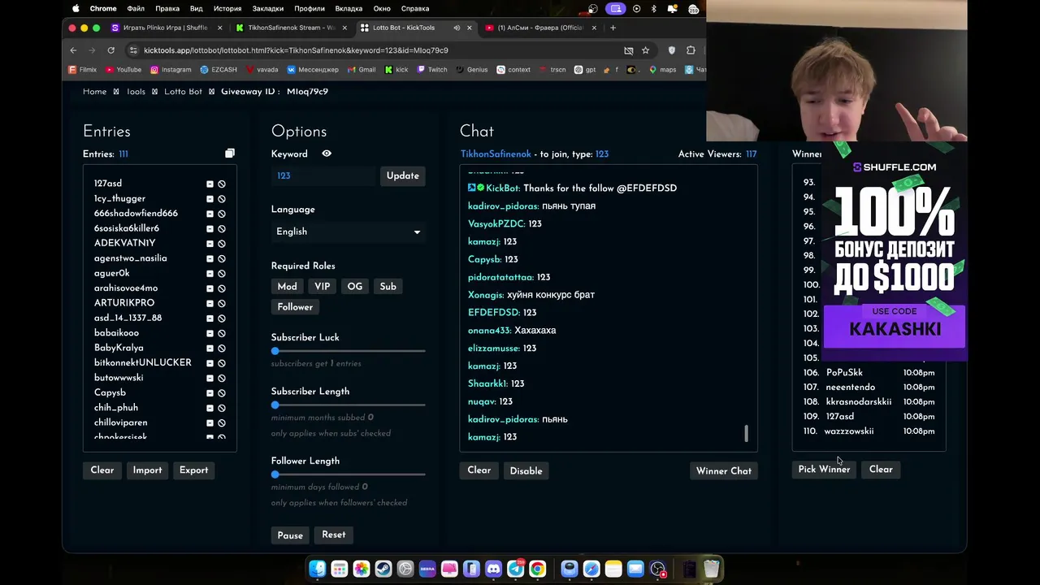Image resolution: width=1040 pixels, height=585 pixels.
Task: Toggle the Sub required role
Action: (388, 286)
